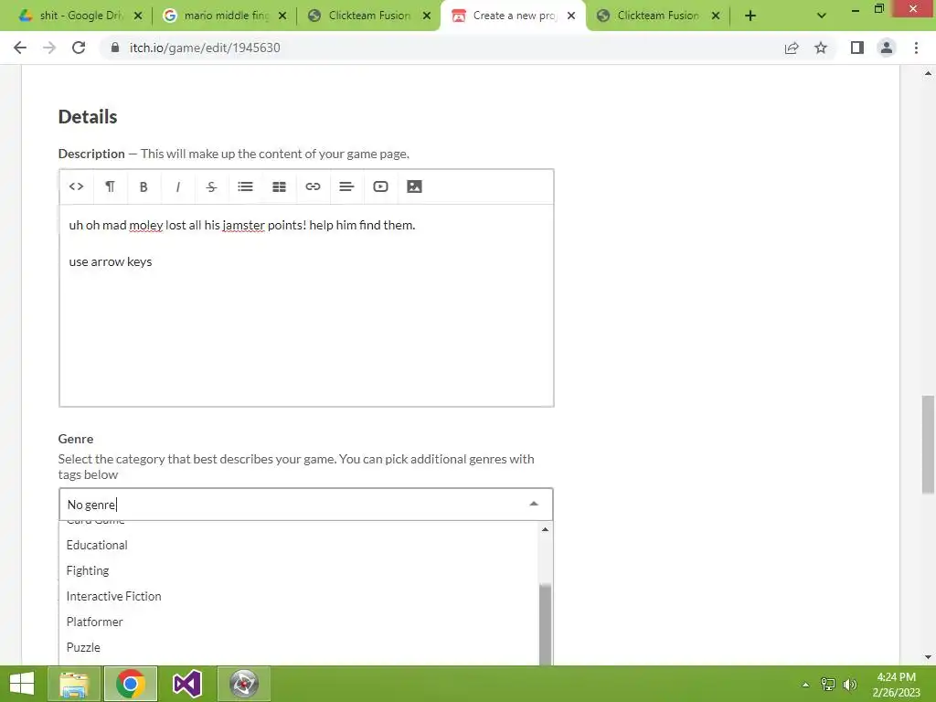Image resolution: width=936 pixels, height=702 pixels.
Task: Choose Educational from the genre list
Action: 299,545
